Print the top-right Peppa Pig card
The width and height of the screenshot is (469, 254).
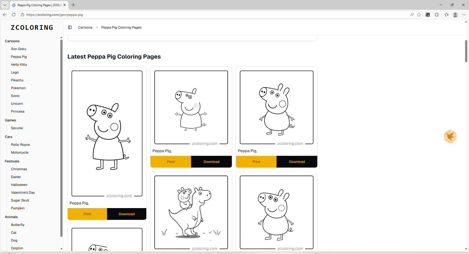(256, 162)
